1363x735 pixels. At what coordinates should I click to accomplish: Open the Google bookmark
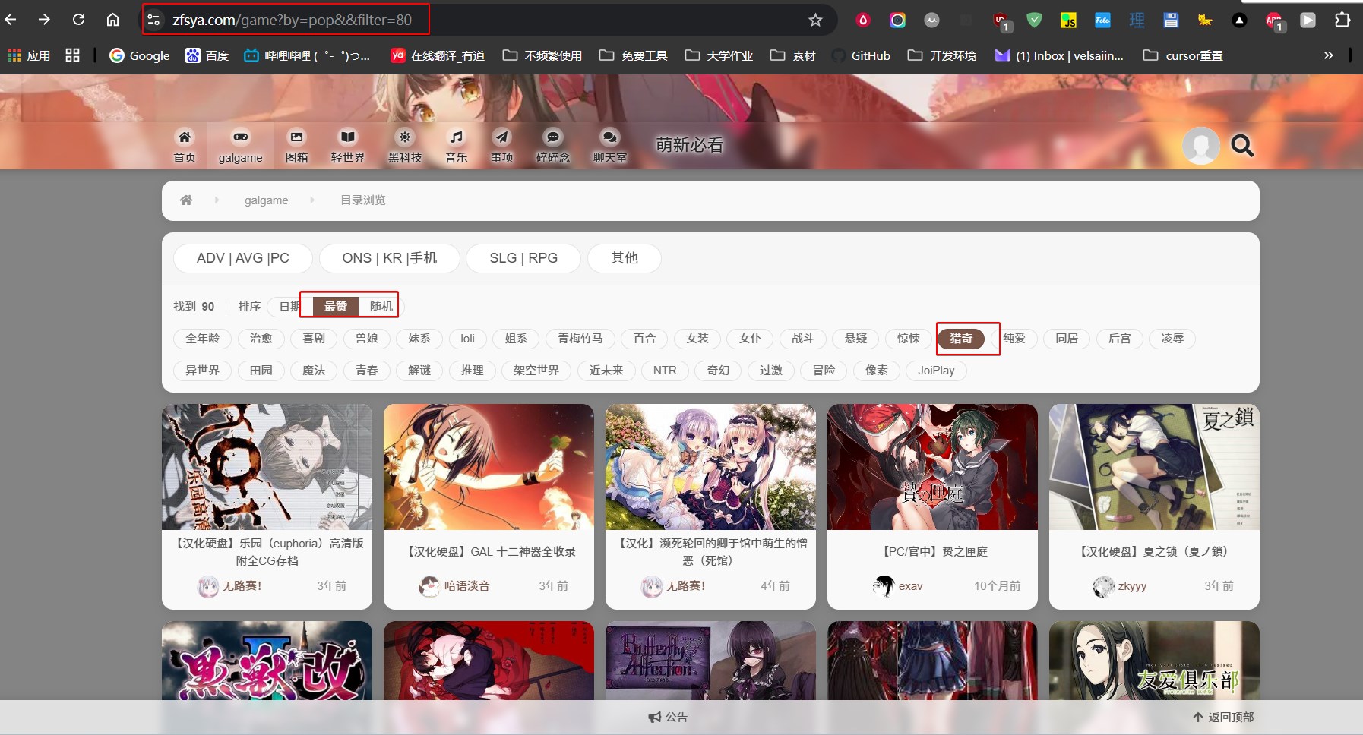[140, 55]
